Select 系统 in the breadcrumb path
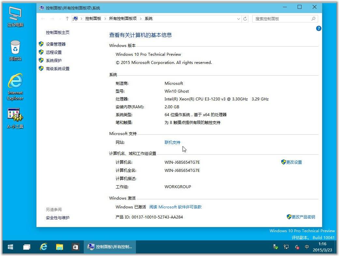This screenshot has width=339, height=256. click(149, 19)
